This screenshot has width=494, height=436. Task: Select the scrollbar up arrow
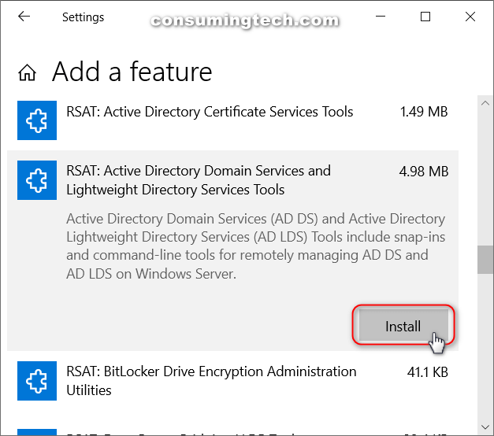pos(485,103)
